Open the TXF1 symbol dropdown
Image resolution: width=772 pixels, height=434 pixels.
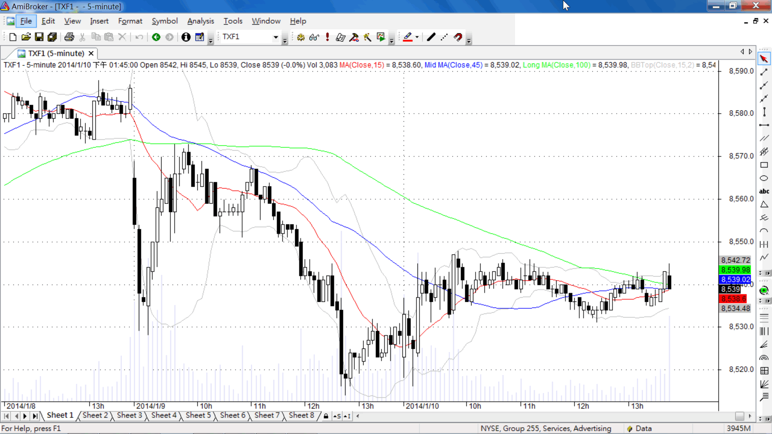coord(276,37)
